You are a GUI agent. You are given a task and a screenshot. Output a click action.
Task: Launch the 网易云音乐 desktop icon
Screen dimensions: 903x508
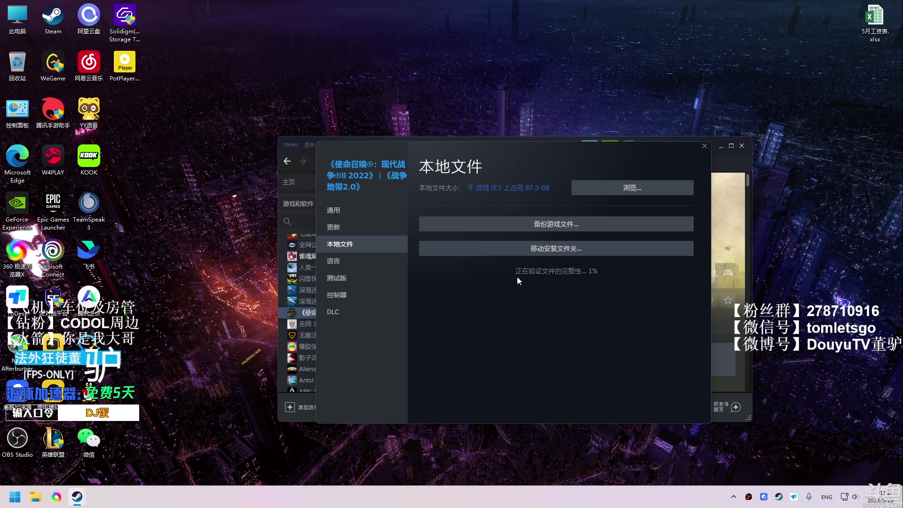[89, 67]
